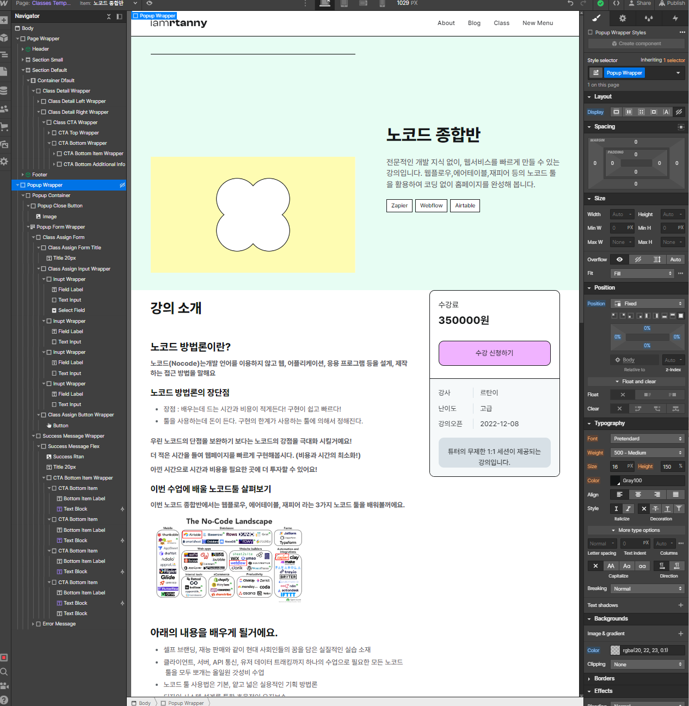Viewport: 689px width, 706px height.
Task: Click the z-index Auto input field
Action: (x=673, y=360)
